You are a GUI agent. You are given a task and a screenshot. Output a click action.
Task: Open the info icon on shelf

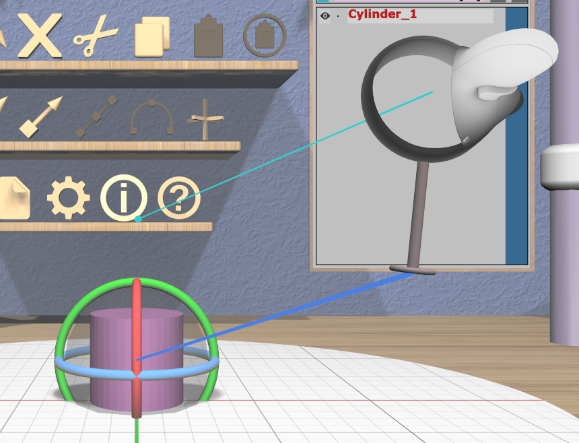(x=123, y=199)
